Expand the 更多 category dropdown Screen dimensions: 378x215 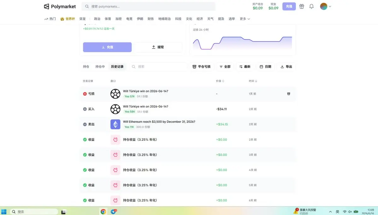pos(245,19)
